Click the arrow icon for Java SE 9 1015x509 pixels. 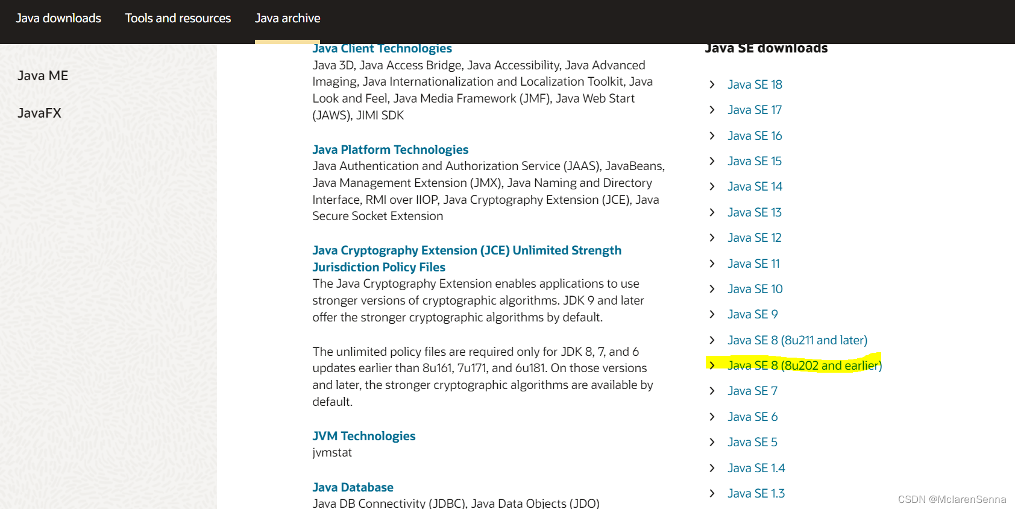(x=712, y=314)
